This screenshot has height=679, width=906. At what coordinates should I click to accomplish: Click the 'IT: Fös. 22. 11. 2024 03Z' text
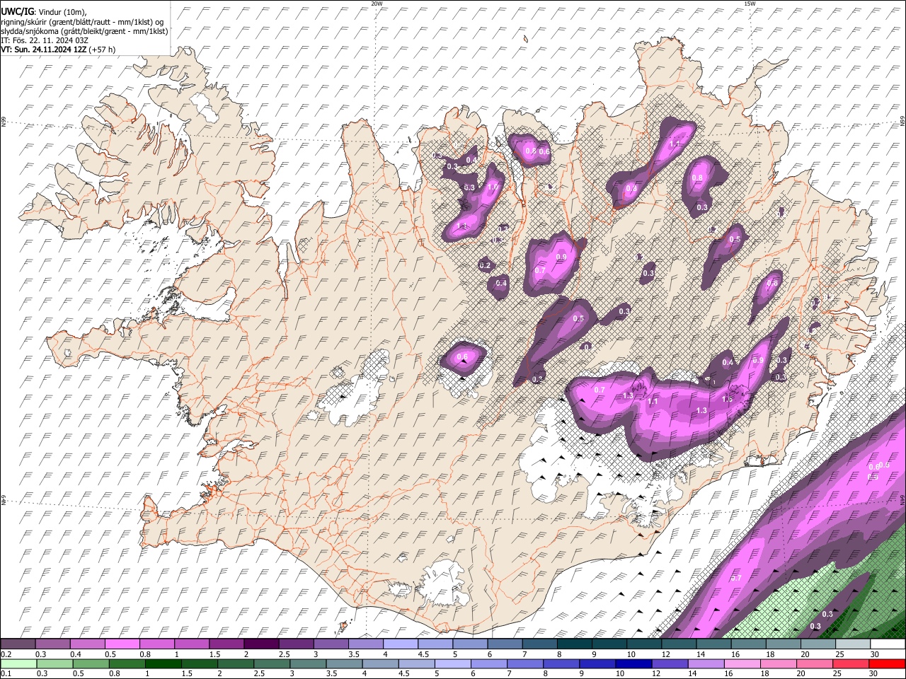pos(45,40)
